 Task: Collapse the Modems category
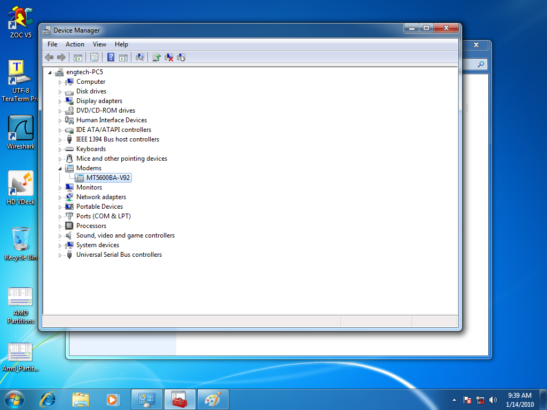coord(60,168)
